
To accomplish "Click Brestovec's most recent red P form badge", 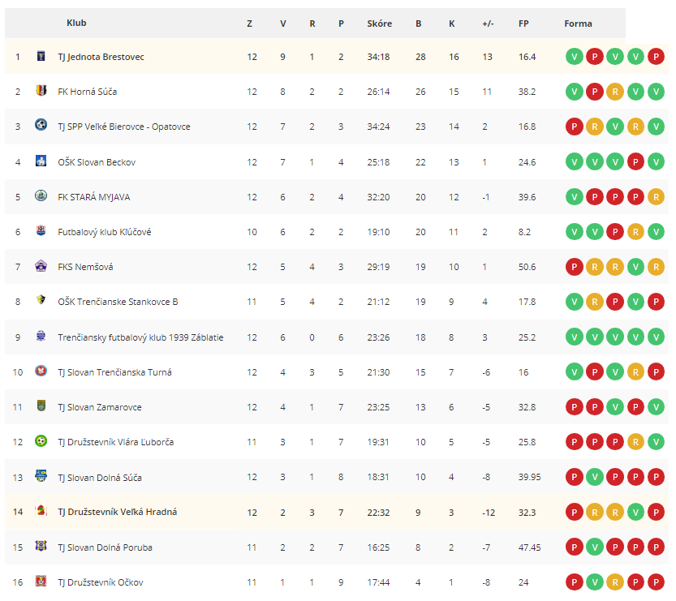I will coord(656,57).
